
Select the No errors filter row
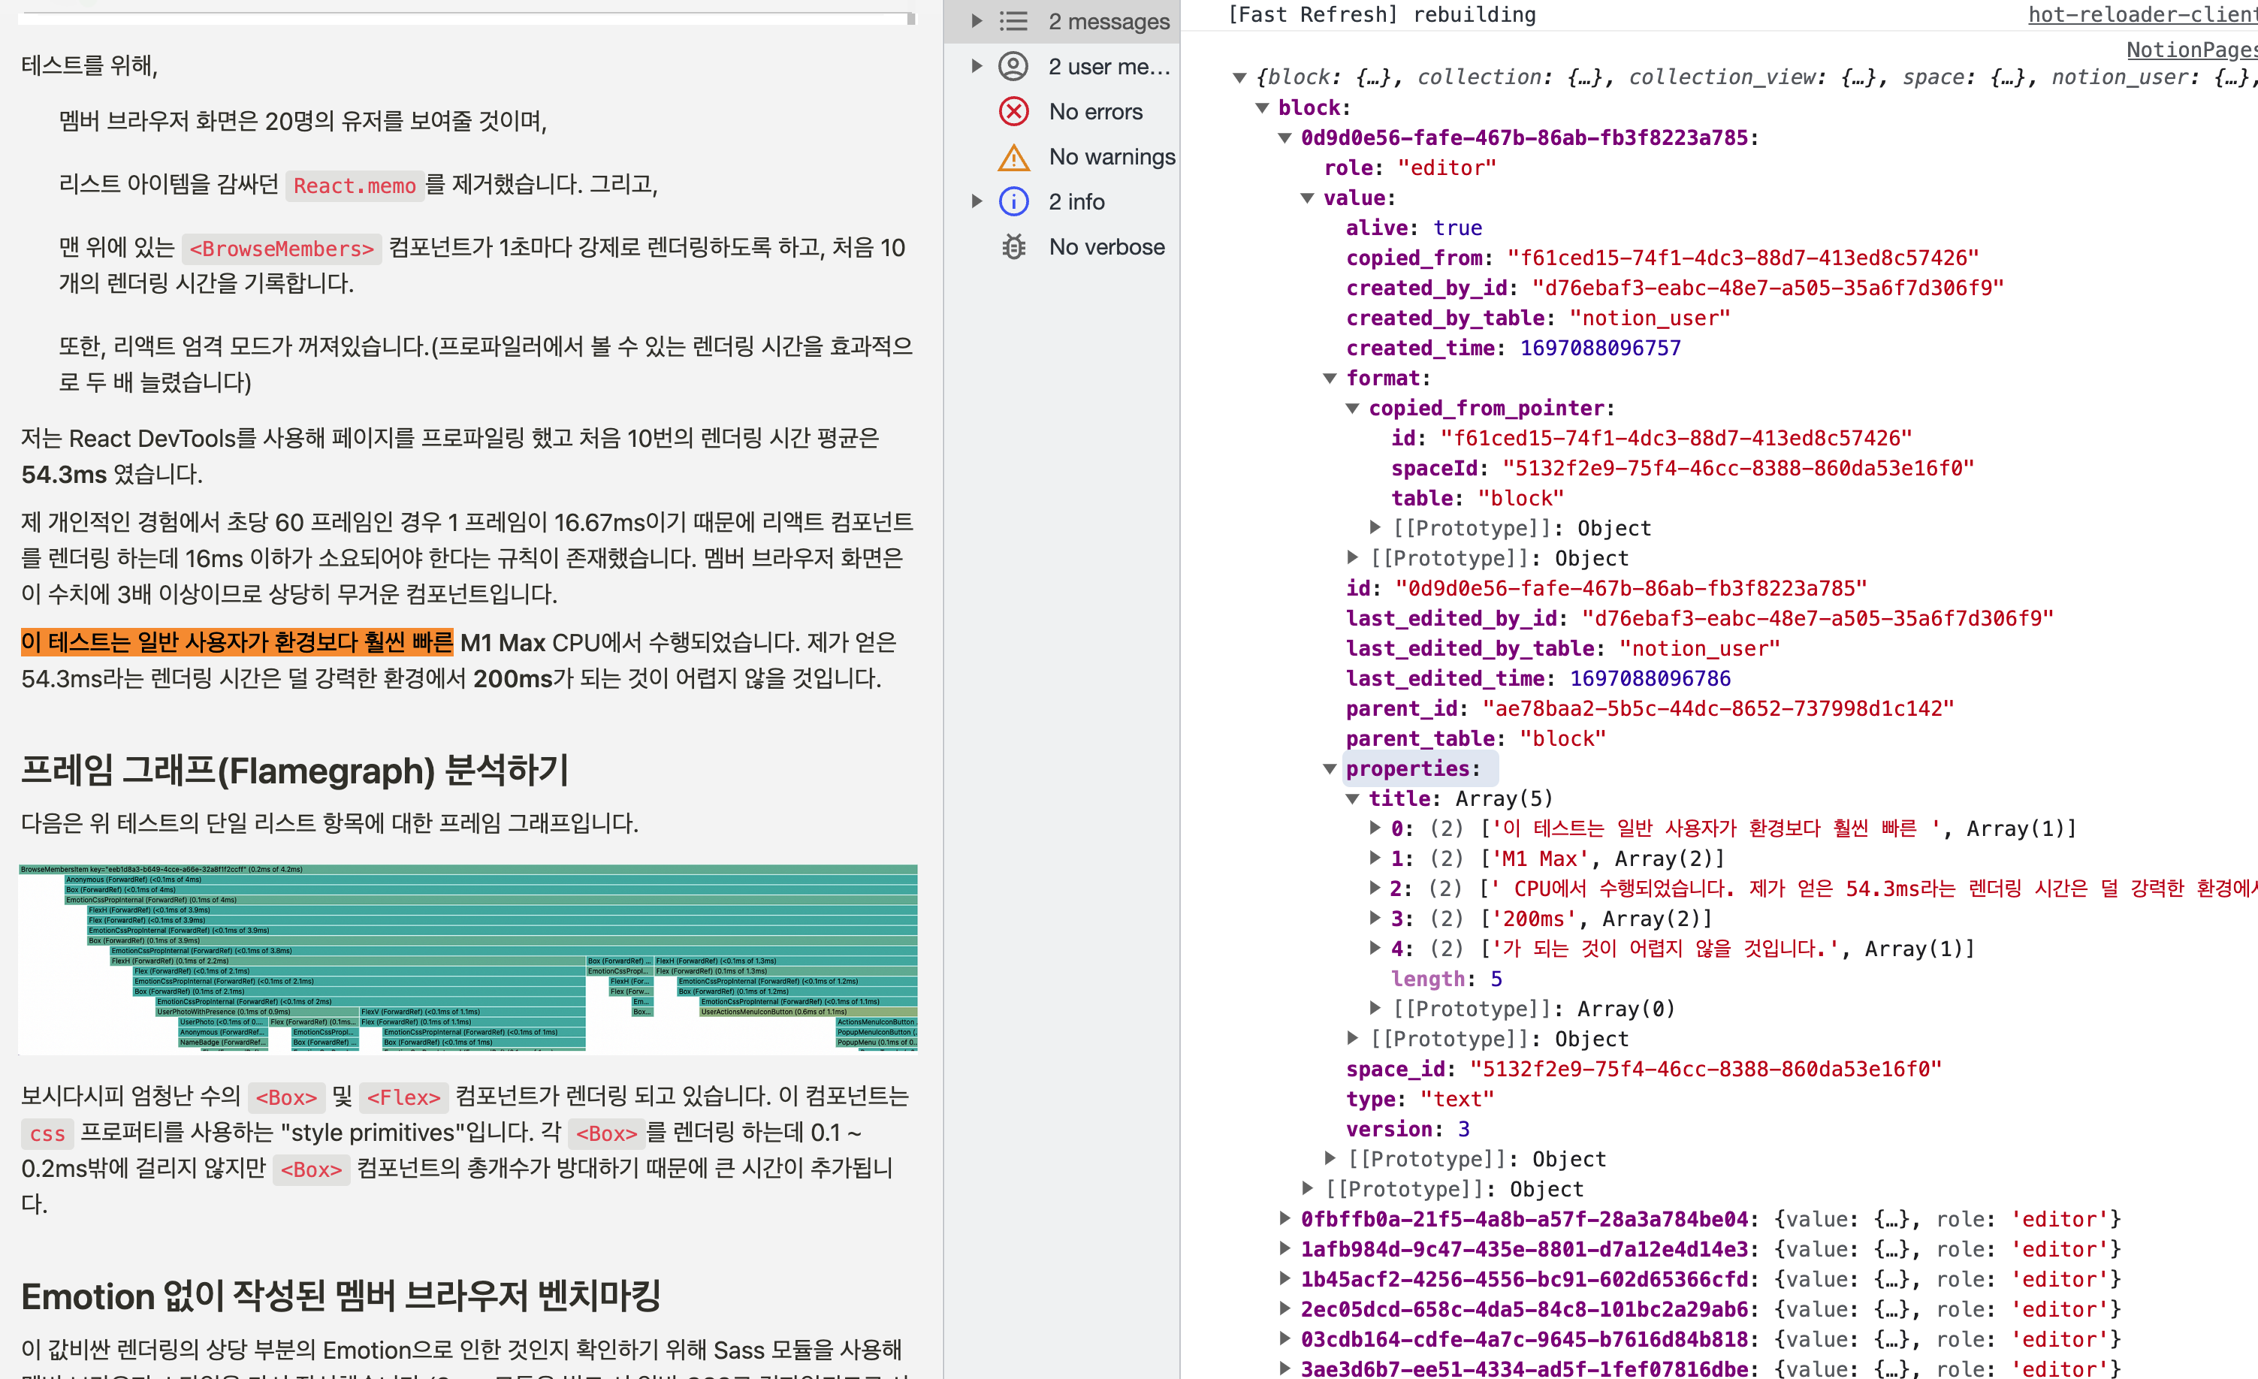[1094, 112]
